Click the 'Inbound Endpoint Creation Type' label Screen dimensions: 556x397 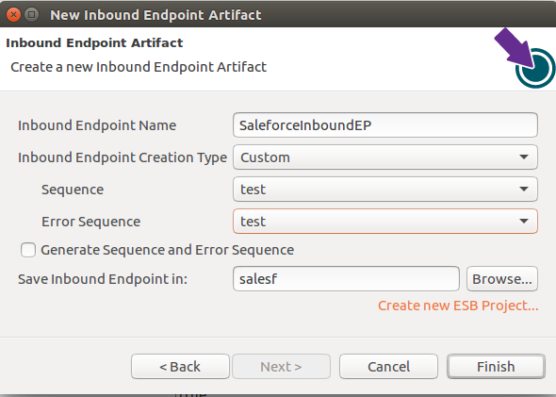click(123, 157)
